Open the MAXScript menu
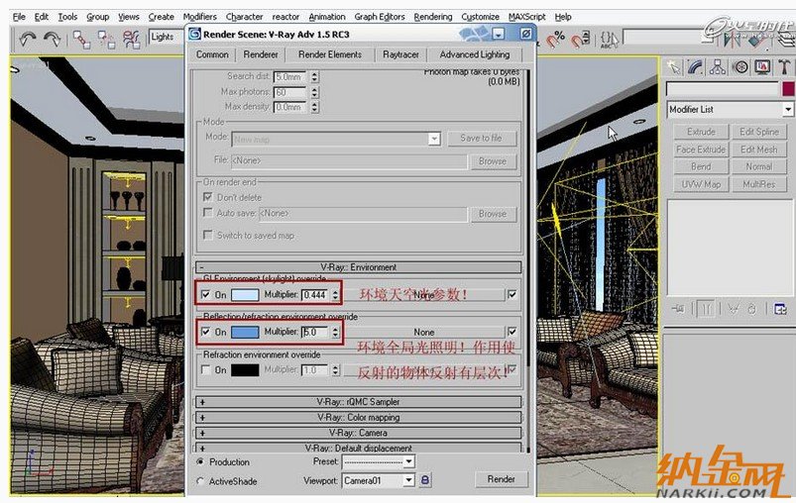 [x=527, y=17]
